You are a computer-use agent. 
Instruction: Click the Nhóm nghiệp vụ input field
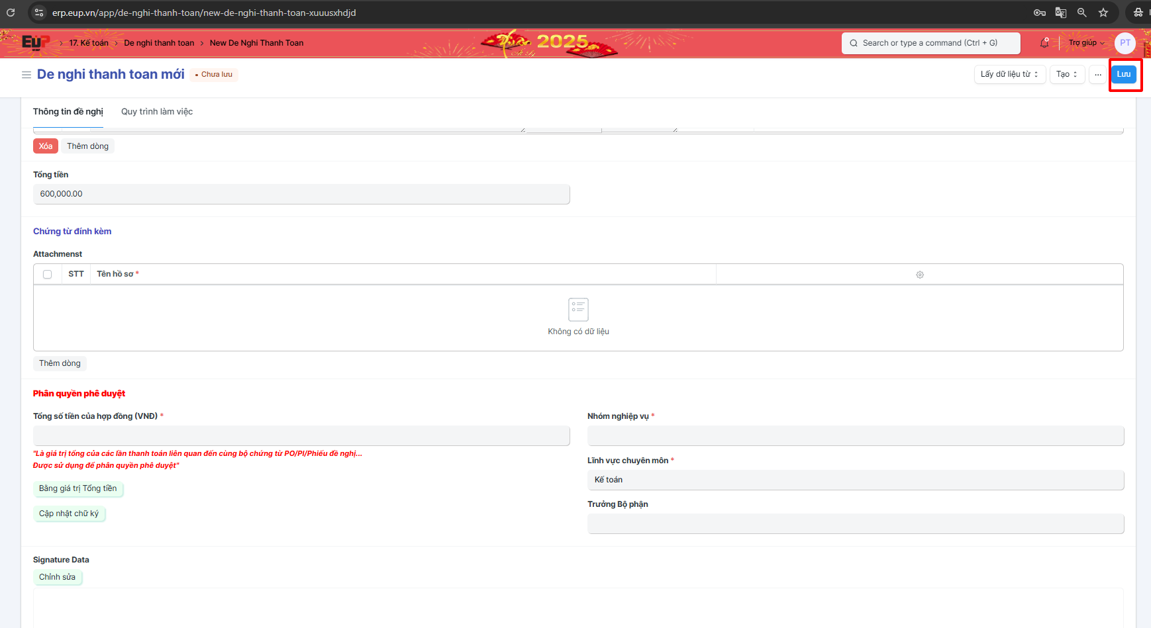[855, 436]
